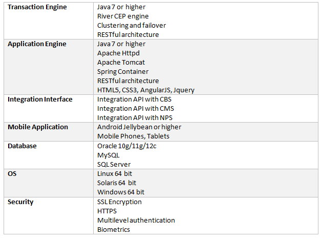Click 'HTML5, CSS3, AngularJS, Jquery' line
This screenshot has width=321, height=239.
click(146, 90)
